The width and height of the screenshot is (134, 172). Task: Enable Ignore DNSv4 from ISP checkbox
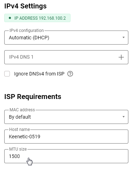click(7, 74)
